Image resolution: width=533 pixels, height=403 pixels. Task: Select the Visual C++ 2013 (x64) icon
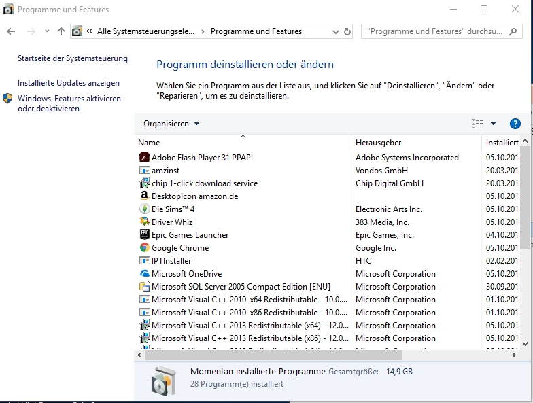pyautogui.click(x=144, y=325)
